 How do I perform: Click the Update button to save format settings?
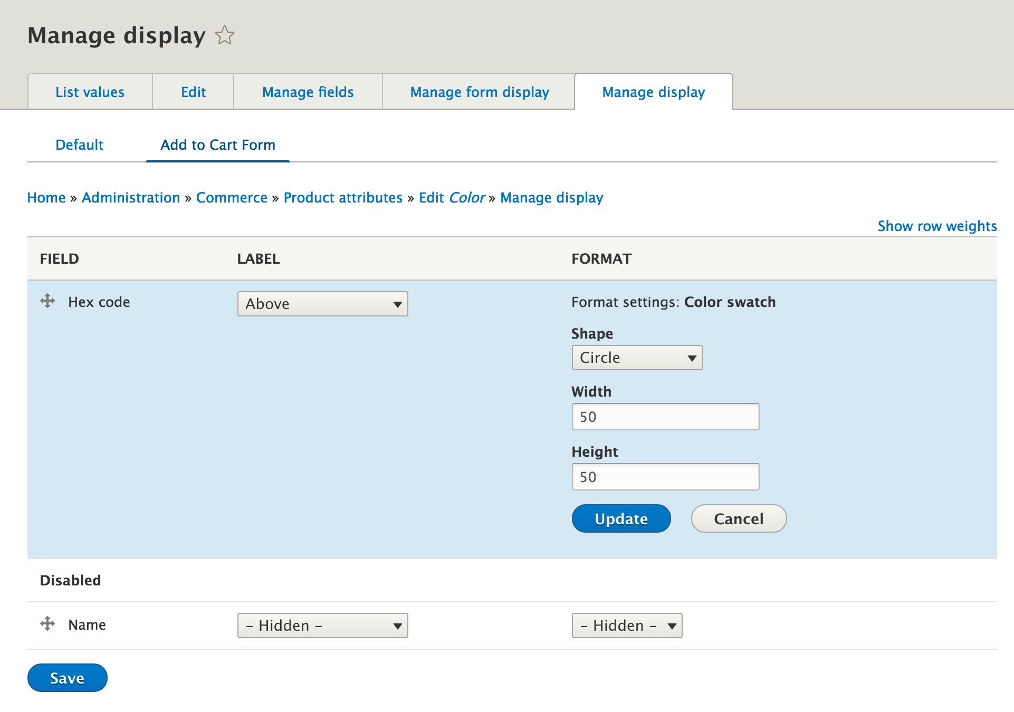click(622, 517)
